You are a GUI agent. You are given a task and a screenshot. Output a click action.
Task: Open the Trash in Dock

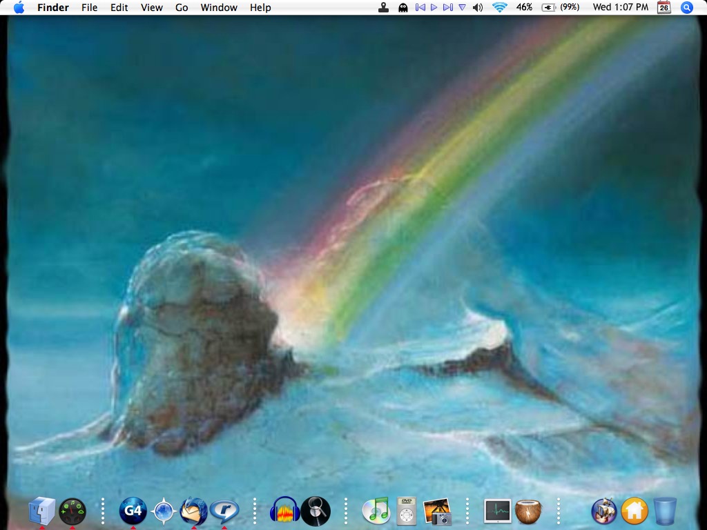(x=665, y=511)
